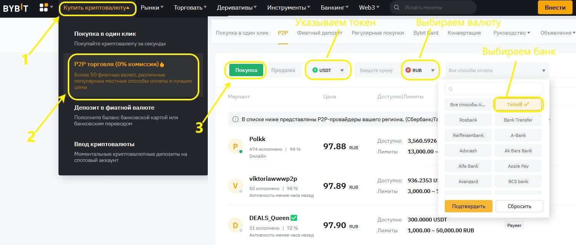
Task: Open the apps grid icon menu
Action: point(44,7)
